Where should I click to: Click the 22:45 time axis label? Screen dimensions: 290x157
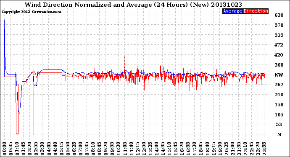251,149
